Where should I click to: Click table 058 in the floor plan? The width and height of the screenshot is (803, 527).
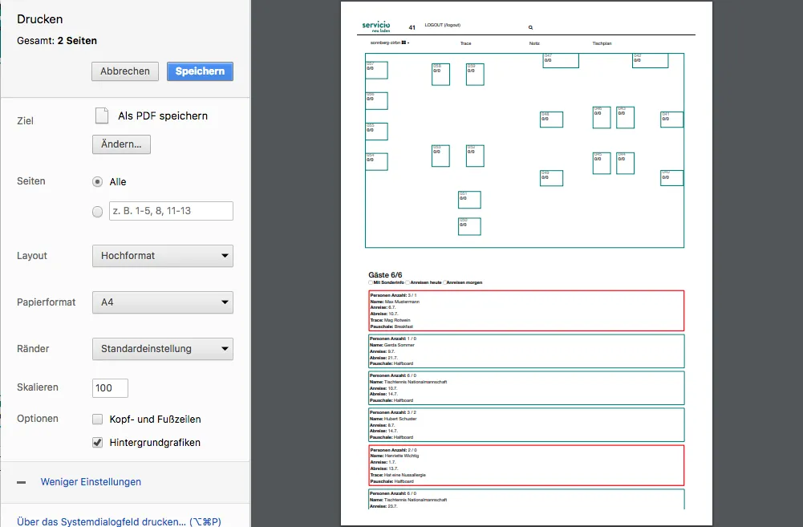440,75
